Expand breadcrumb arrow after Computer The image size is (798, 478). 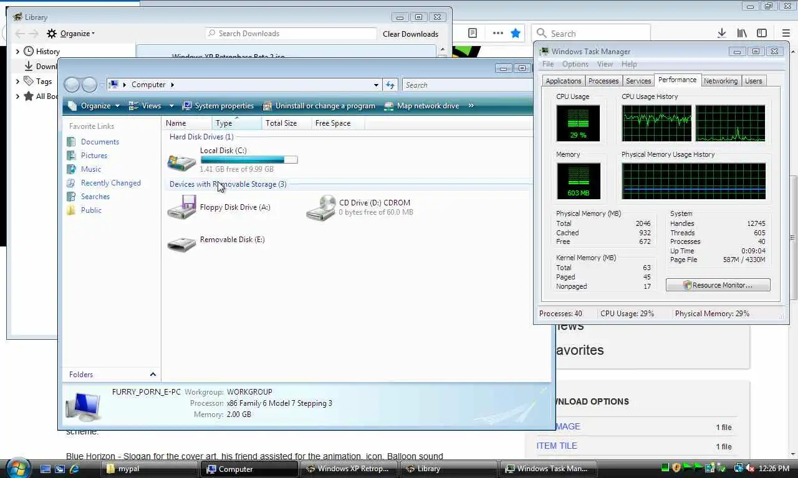pyautogui.click(x=172, y=85)
